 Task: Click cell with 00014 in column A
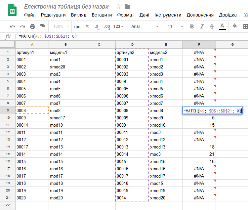point(32,125)
